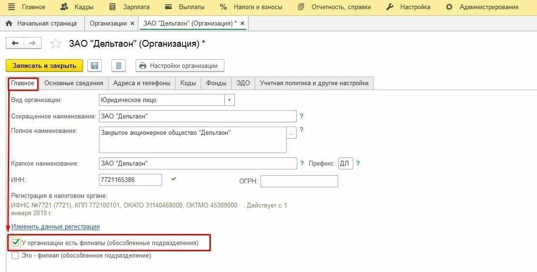537x272 pixels.
Task: Open the document list icon button
Action: tap(119, 65)
